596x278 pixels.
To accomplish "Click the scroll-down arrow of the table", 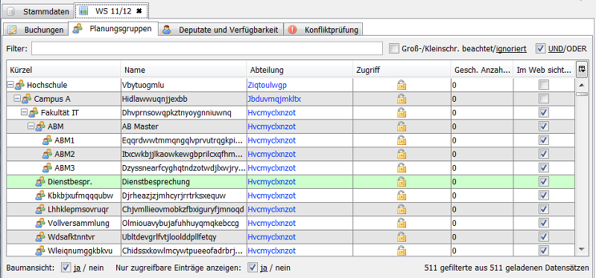I will coord(582,249).
